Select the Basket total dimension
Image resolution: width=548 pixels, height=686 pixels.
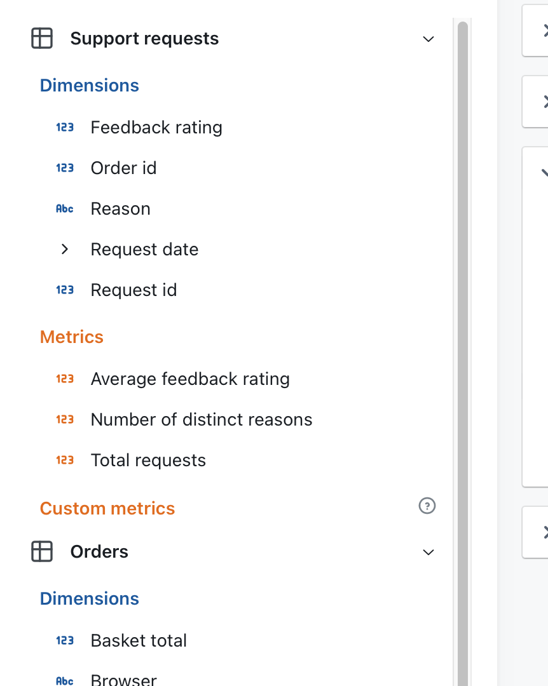pos(139,640)
